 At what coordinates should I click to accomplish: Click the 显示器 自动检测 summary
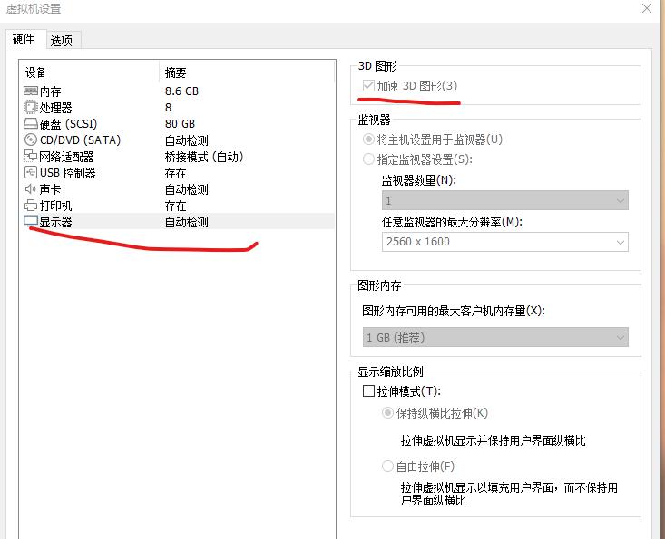click(187, 222)
